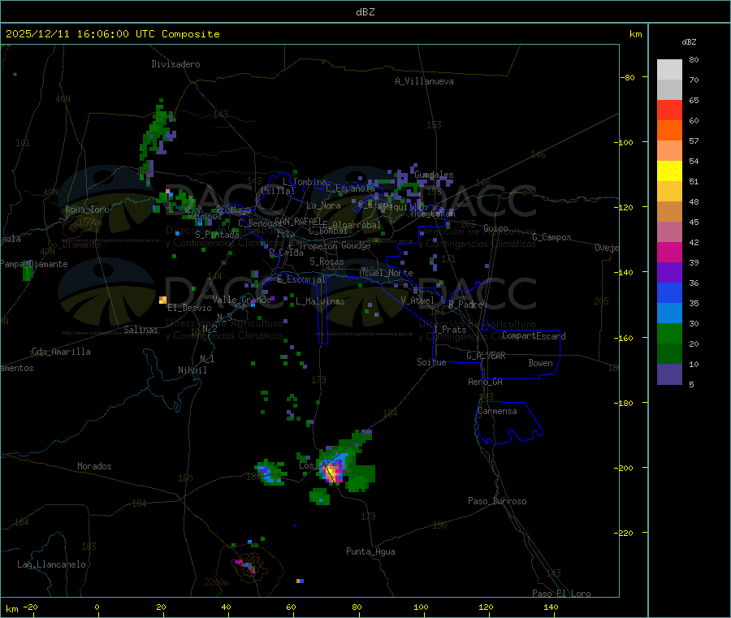Click the Guico label

(495, 228)
